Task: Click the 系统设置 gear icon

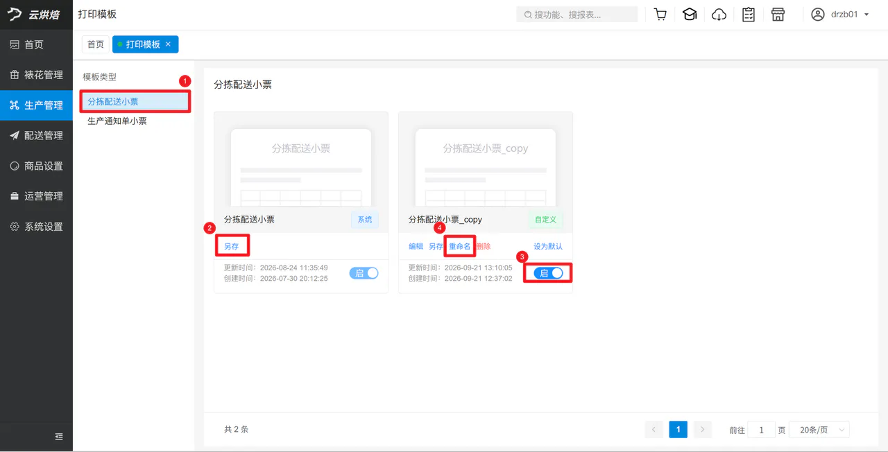Action: (x=15, y=227)
